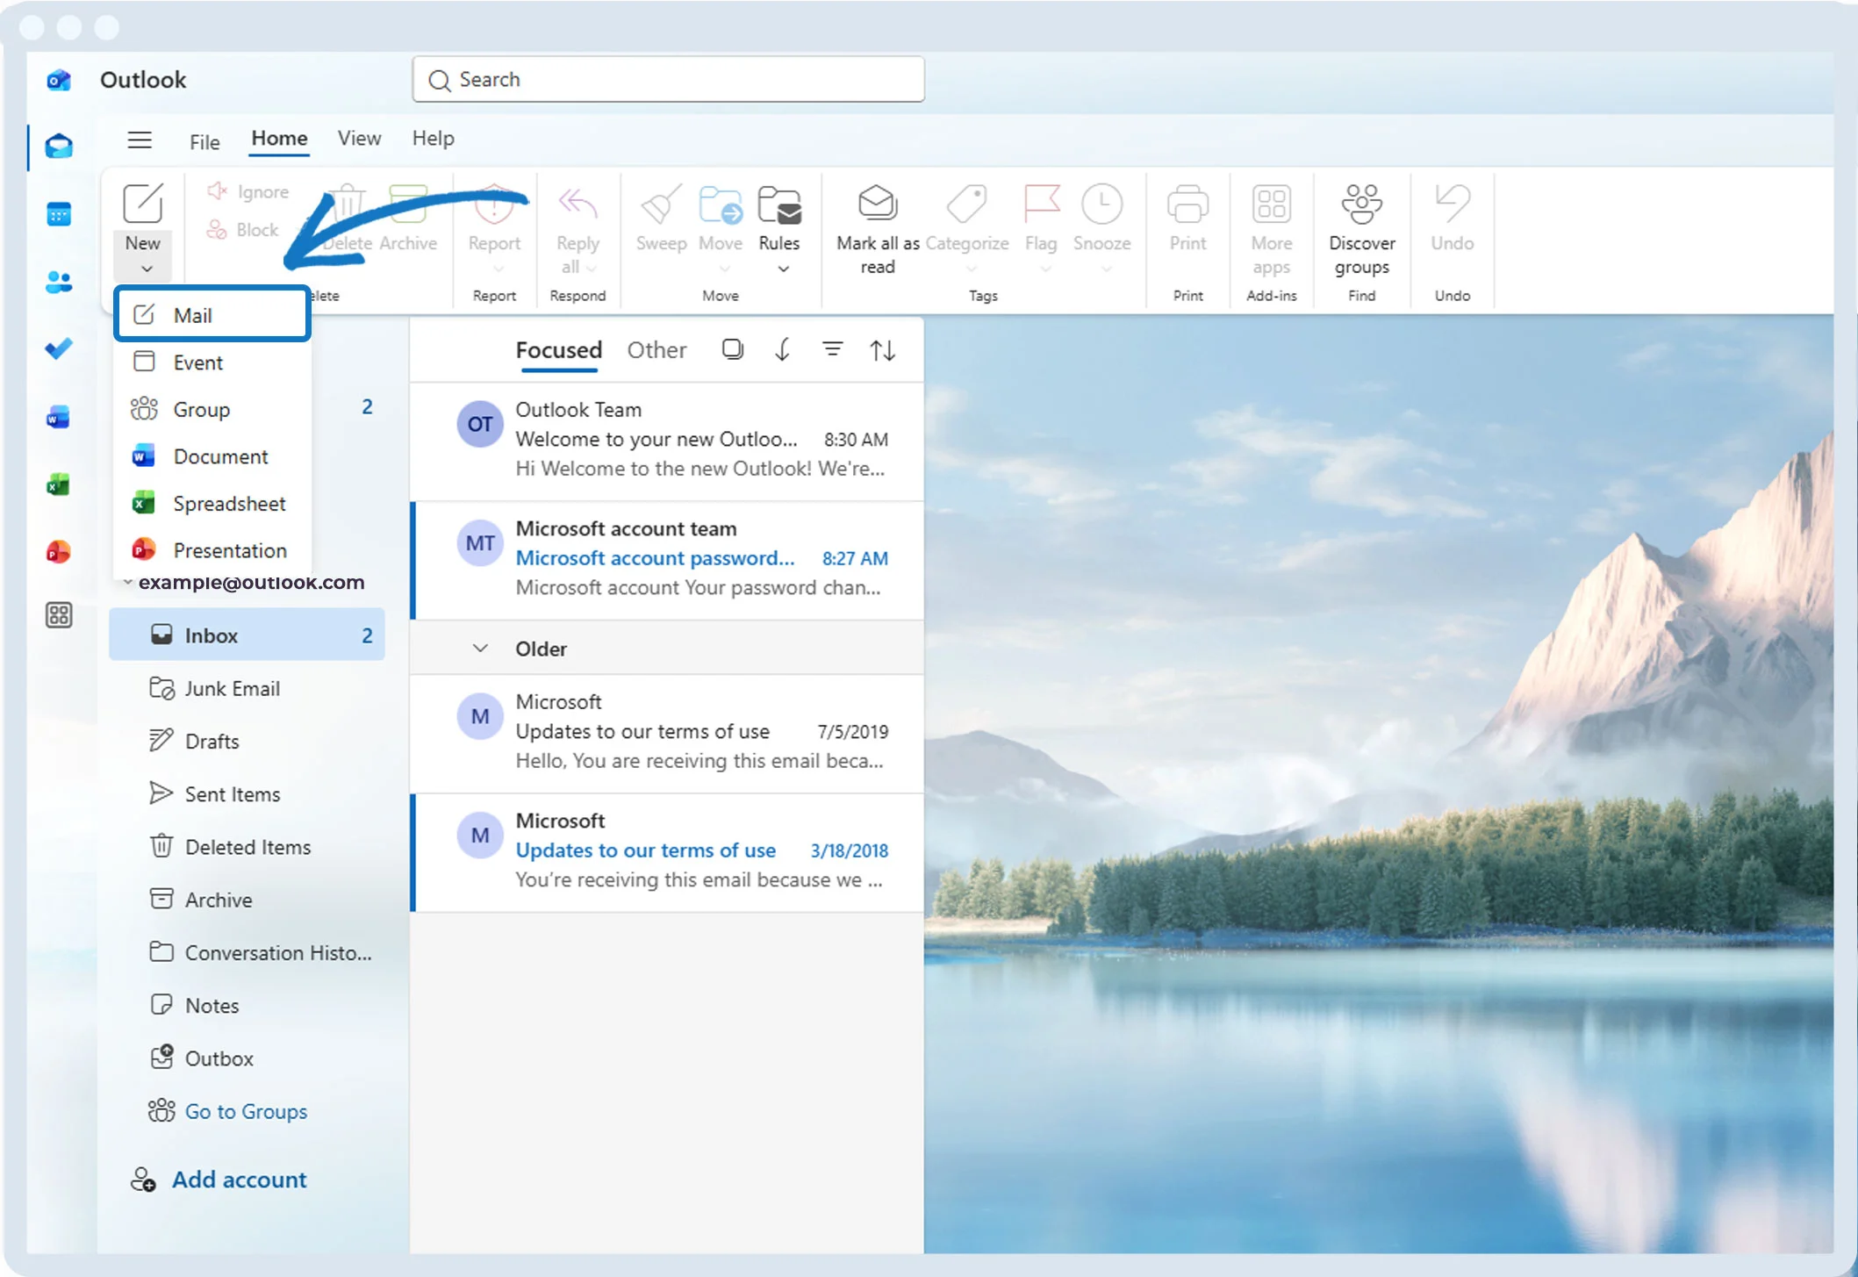Image resolution: width=1858 pixels, height=1277 pixels.
Task: Select the Focused inbox tab
Action: (558, 350)
